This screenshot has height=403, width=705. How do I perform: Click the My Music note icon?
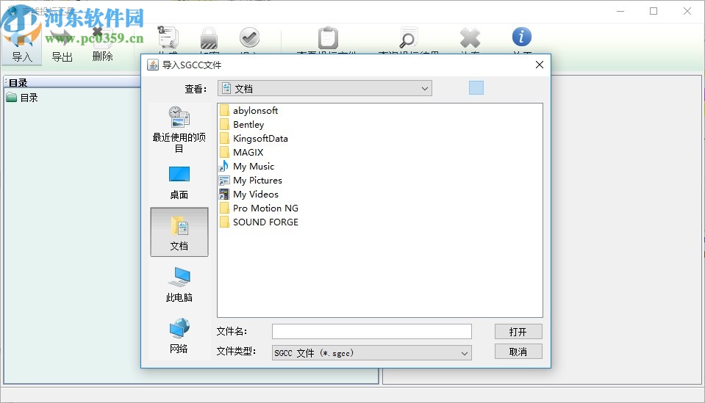[224, 166]
